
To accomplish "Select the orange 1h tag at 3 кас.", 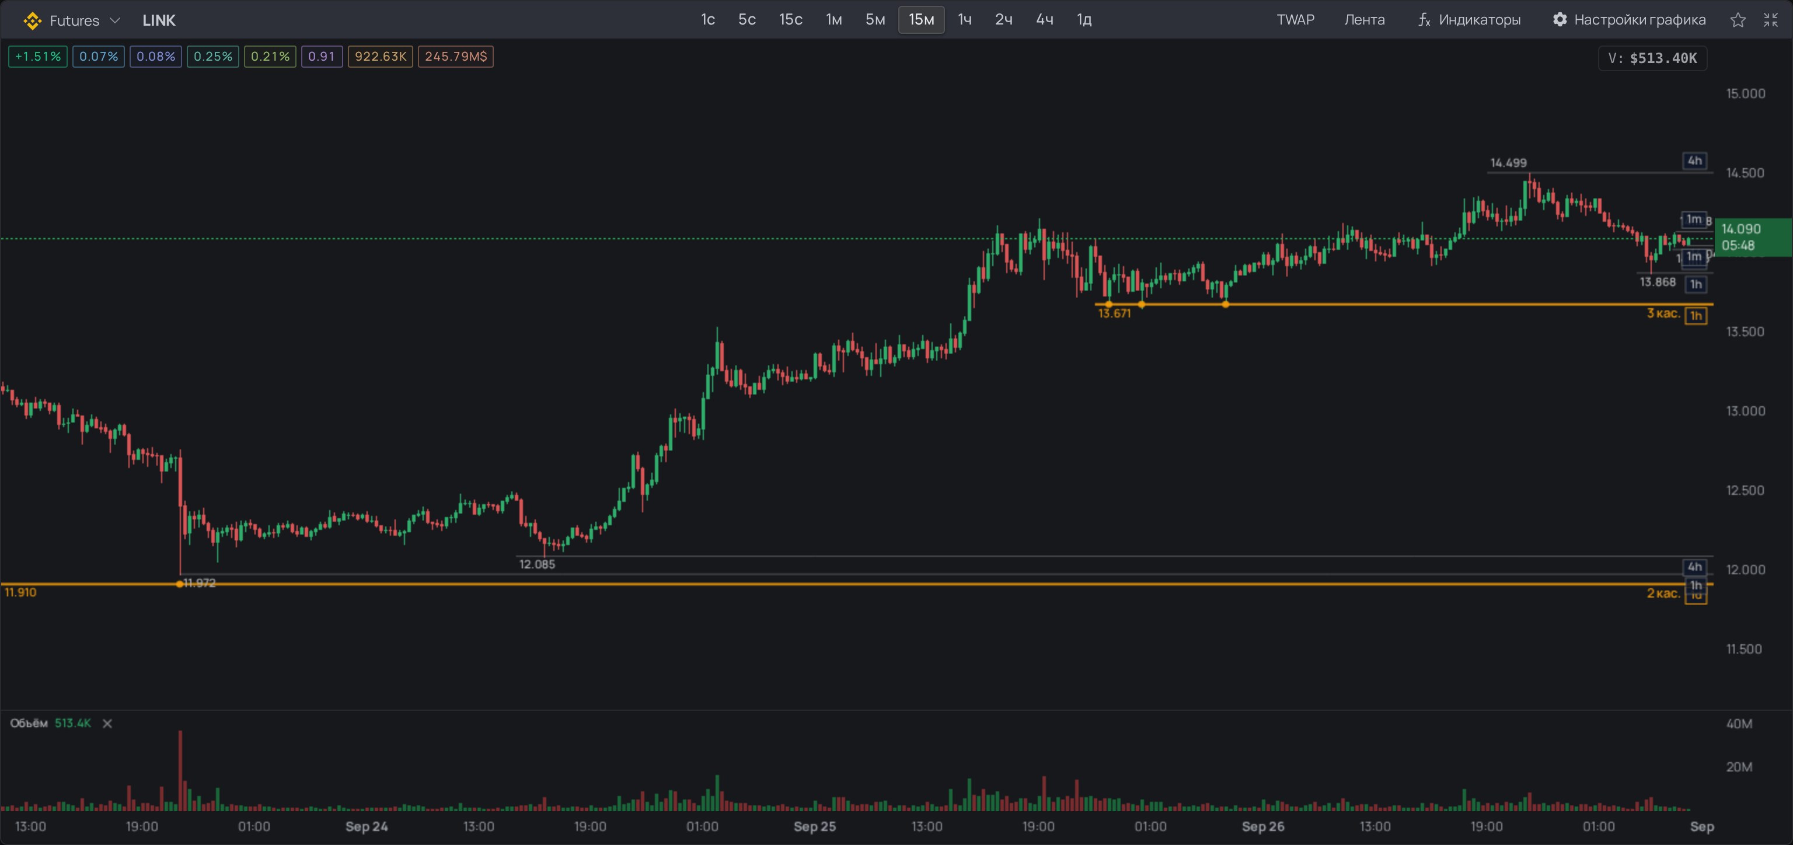I will point(1696,316).
